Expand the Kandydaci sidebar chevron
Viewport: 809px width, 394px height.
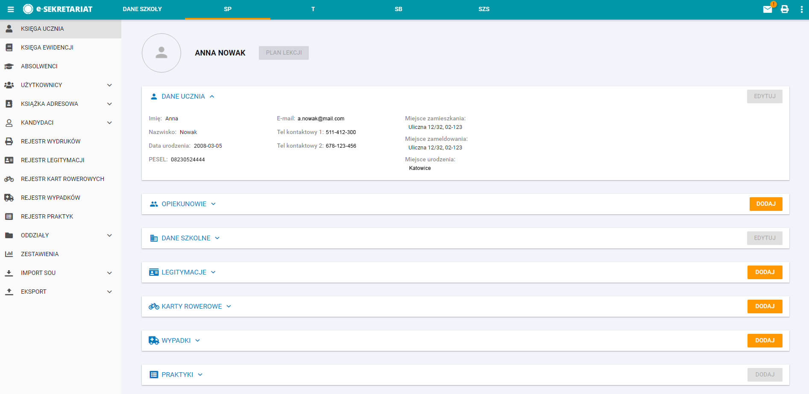coord(109,123)
